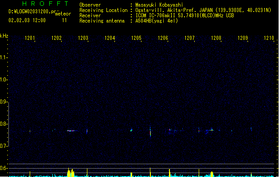Click the meteor echo just before 1205
279x177 pixels.
131,130
